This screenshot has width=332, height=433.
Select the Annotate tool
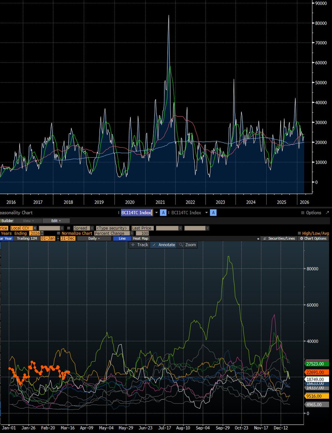[164, 245]
